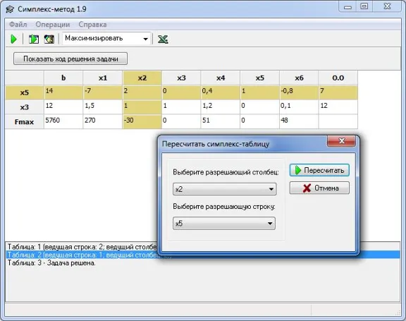Open the Операции menu
This screenshot has width=406, height=321.
click(53, 25)
